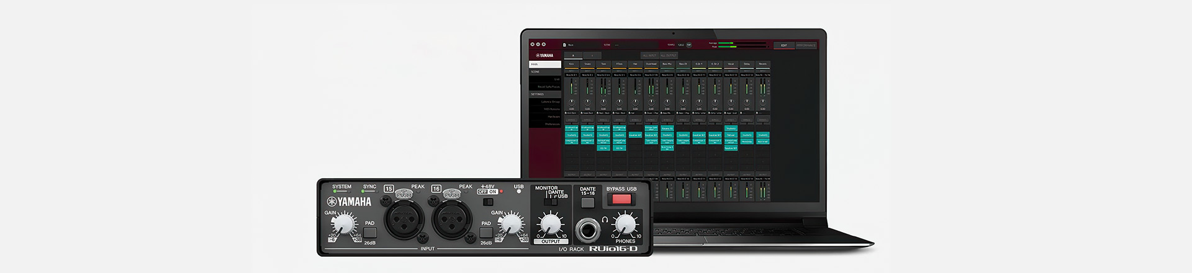Click the USB indicator LED
1192x273 pixels.
pyautogui.click(x=519, y=192)
